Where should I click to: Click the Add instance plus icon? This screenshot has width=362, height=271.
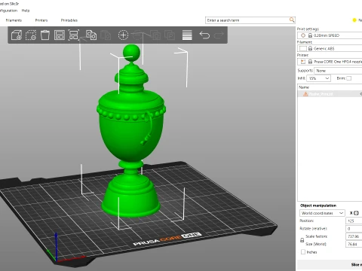click(x=123, y=35)
